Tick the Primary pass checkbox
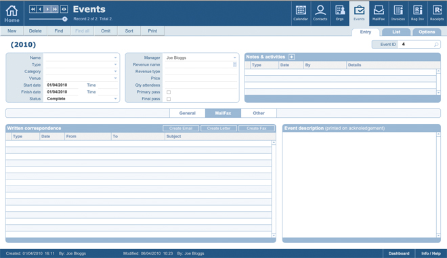The image size is (447, 258). (x=169, y=92)
